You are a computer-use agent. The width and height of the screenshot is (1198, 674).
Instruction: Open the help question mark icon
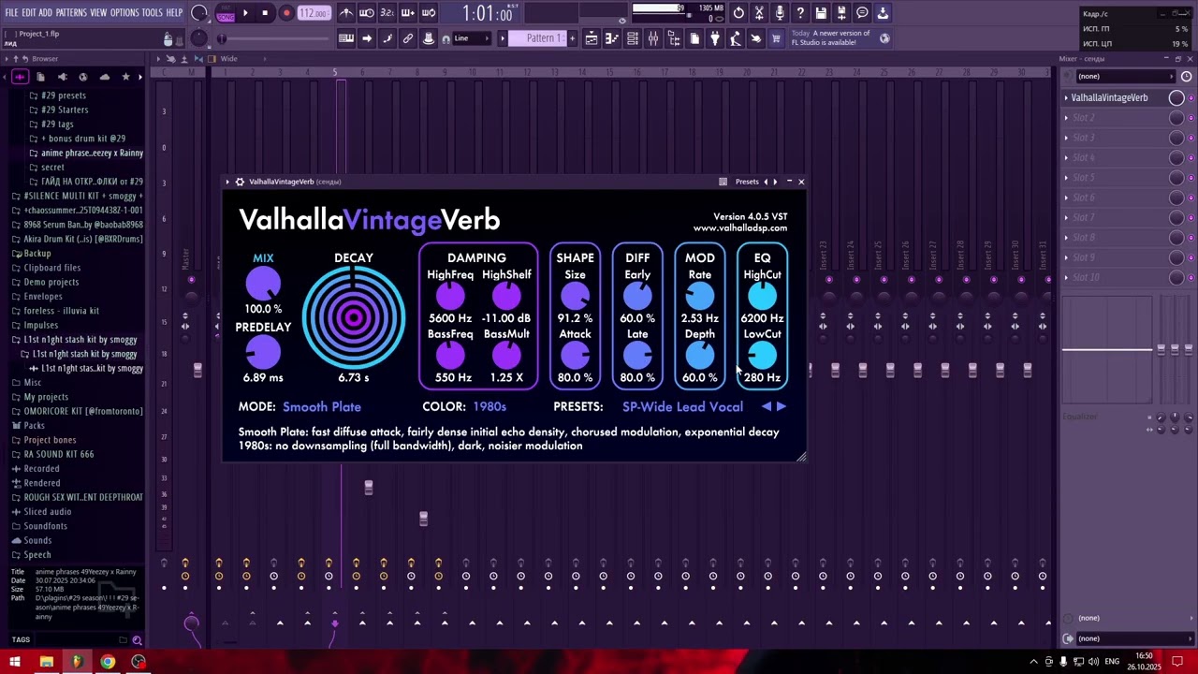800,13
